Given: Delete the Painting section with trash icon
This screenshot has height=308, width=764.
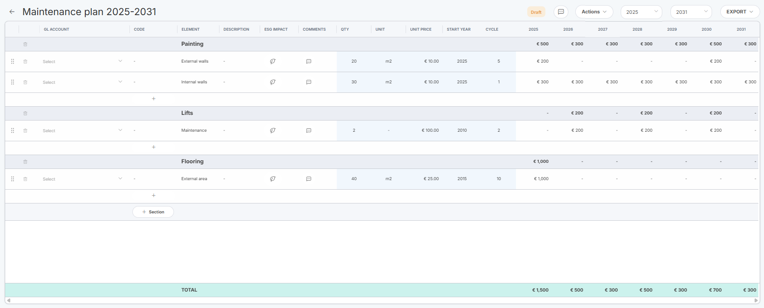Looking at the screenshot, I should (x=25, y=44).
